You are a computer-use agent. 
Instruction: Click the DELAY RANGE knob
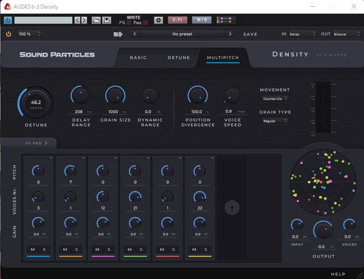[x=81, y=95]
